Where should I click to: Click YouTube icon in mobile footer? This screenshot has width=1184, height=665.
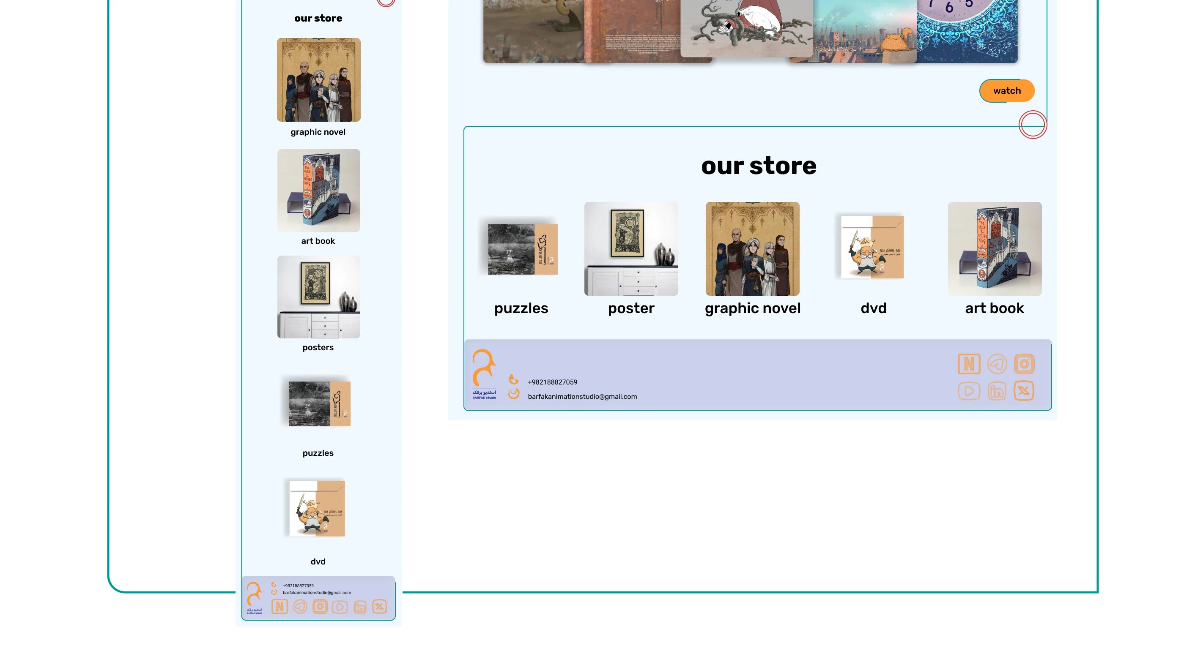pos(340,607)
